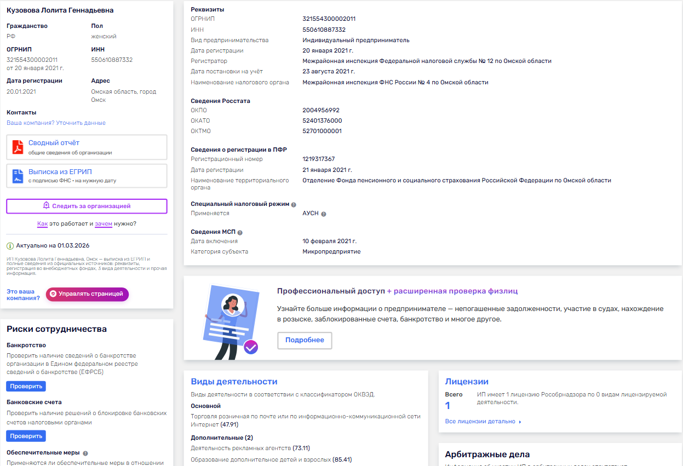Click the Выписка из ЕГРИП document icon
The image size is (683, 466).
16,176
